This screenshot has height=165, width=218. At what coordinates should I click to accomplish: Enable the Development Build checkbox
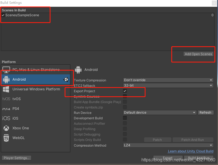coord(125,118)
